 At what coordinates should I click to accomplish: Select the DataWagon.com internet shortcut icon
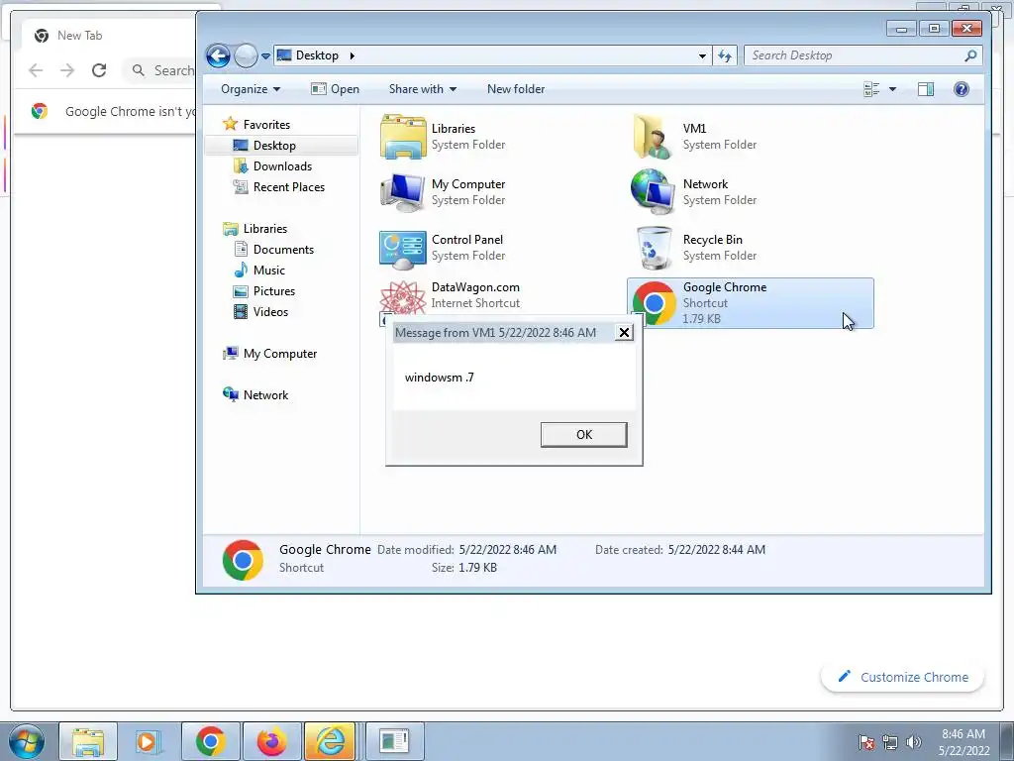[x=403, y=299]
